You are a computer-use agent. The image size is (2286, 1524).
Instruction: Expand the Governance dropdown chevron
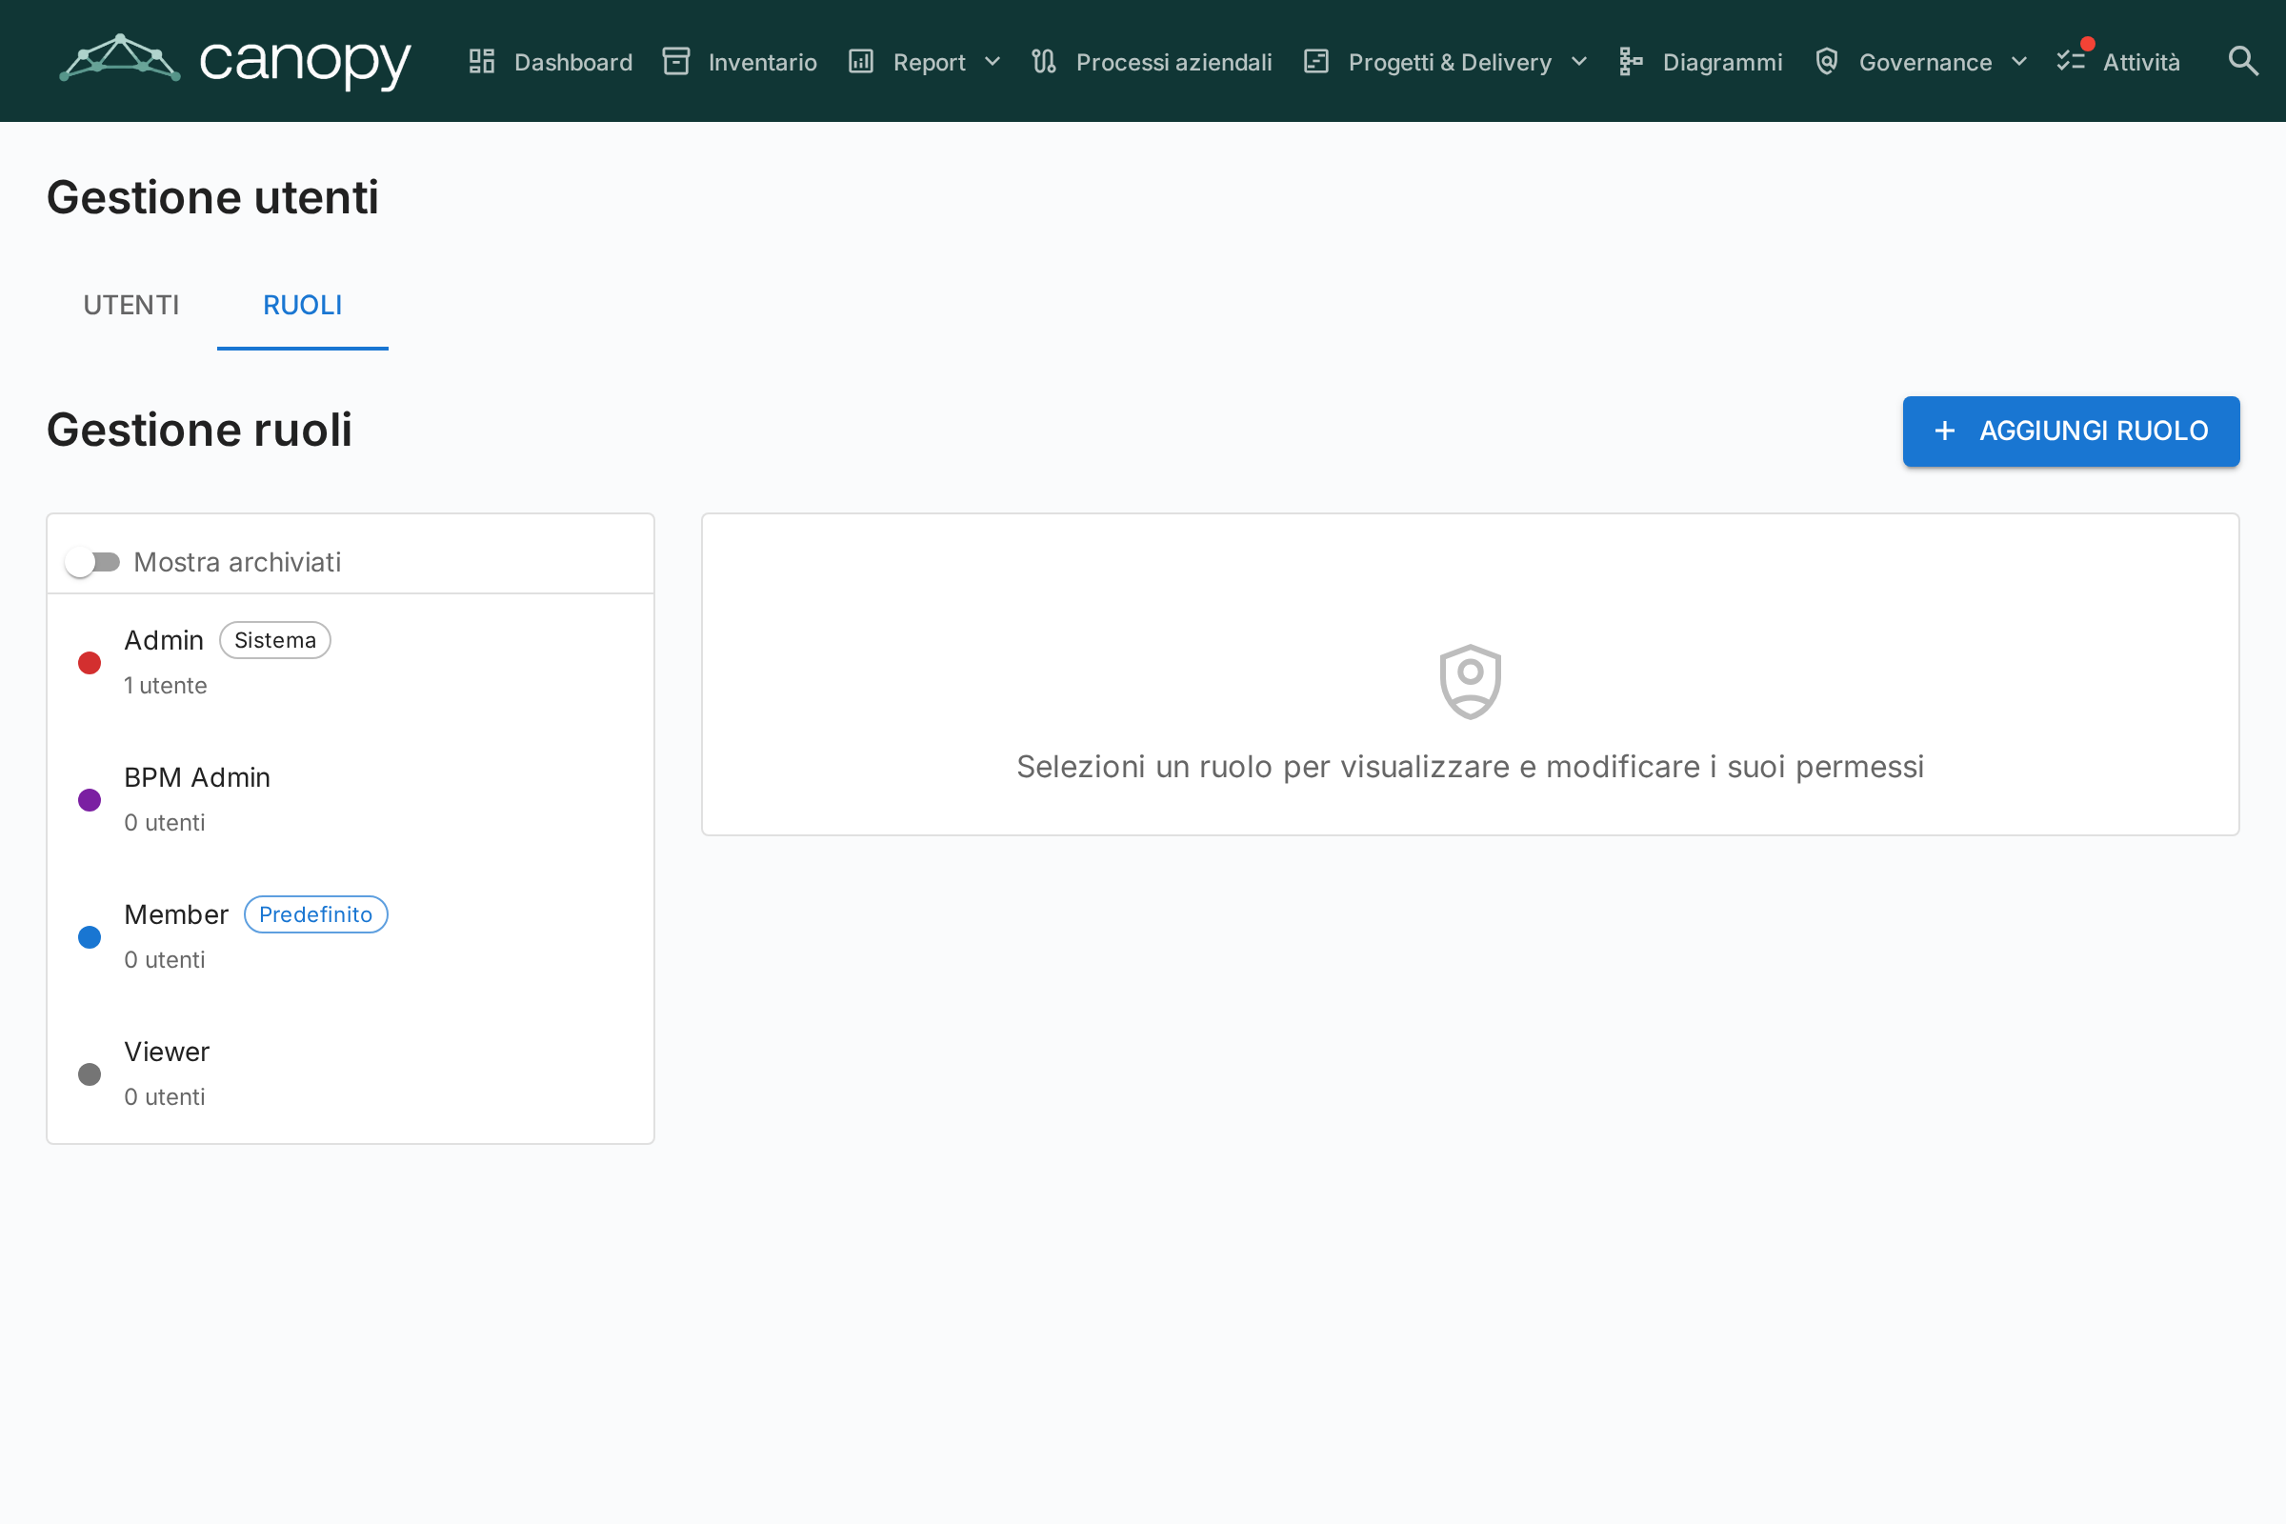2018,61
